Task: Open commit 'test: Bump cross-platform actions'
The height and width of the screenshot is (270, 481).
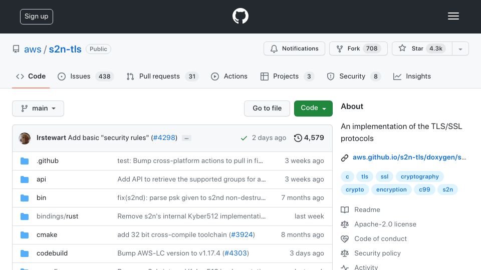Action: (x=190, y=160)
